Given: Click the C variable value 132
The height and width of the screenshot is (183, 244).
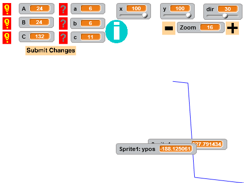Looking at the screenshot, I should click(x=40, y=37).
